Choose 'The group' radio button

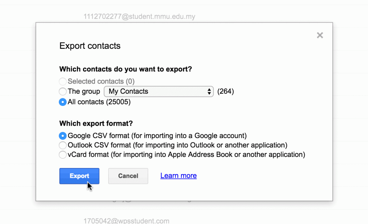(x=63, y=92)
